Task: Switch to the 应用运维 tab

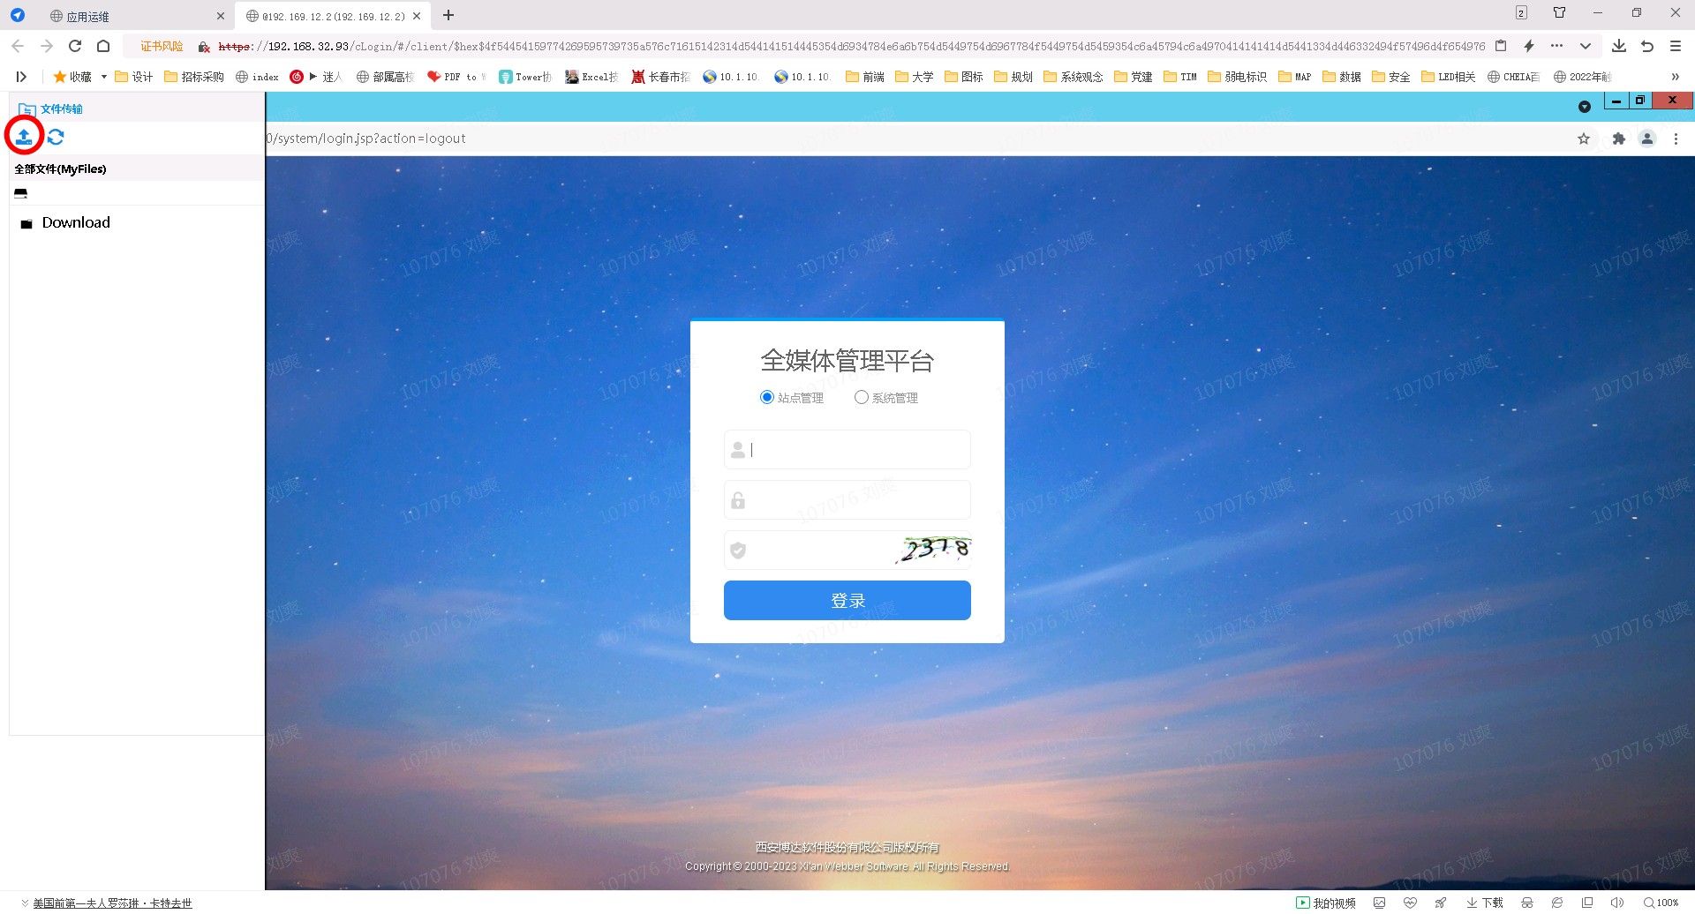Action: coord(88,16)
